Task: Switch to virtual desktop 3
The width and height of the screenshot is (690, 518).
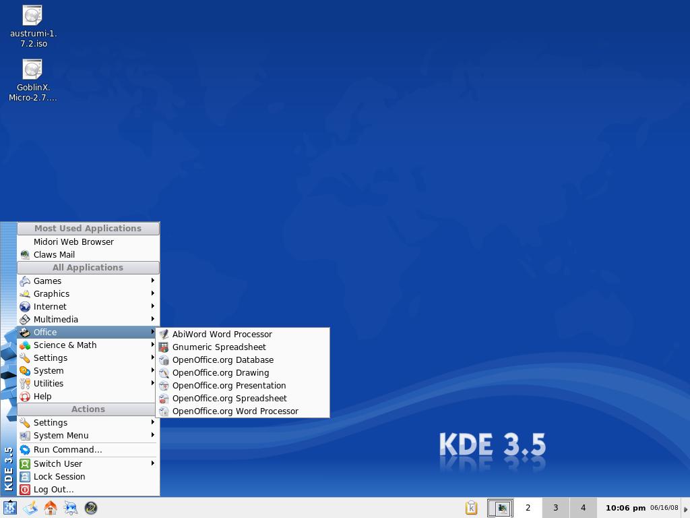Action: (555, 508)
